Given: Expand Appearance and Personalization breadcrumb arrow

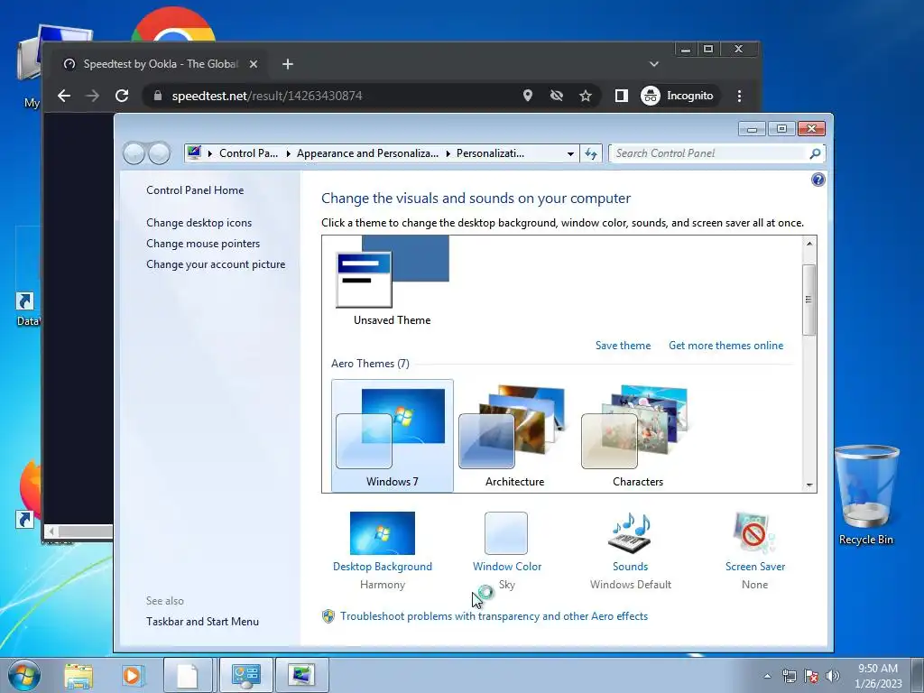Looking at the screenshot, I should [x=288, y=153].
